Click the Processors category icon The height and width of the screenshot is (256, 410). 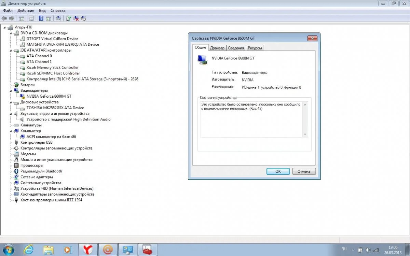(16, 166)
